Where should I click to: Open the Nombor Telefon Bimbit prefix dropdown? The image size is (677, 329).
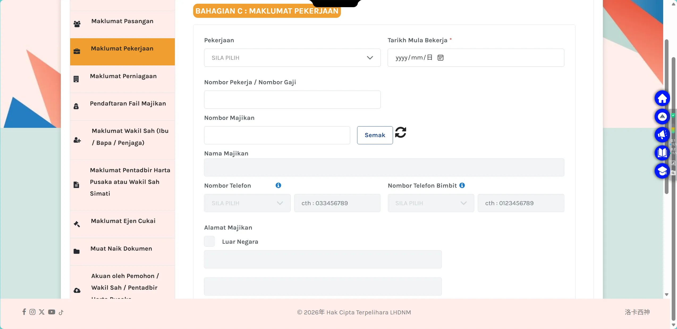point(431,203)
